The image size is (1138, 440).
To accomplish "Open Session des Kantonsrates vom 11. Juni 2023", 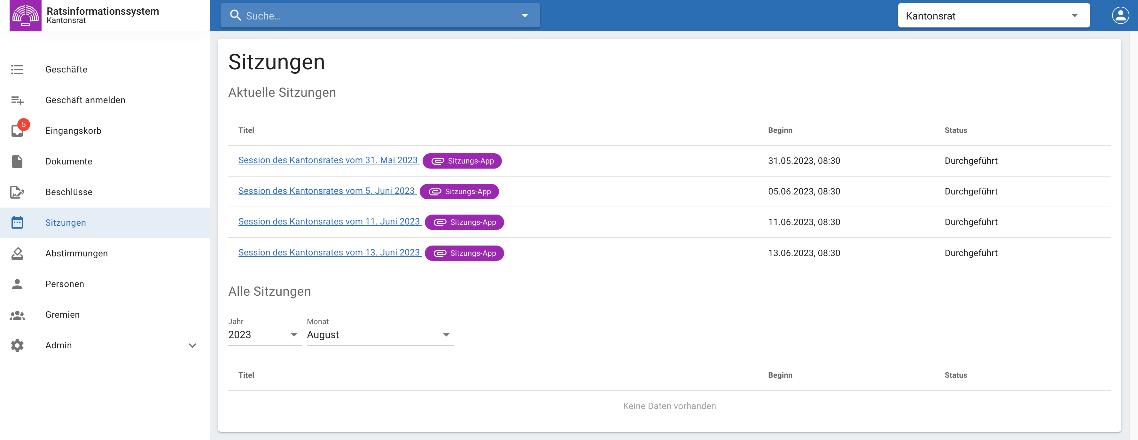I will (329, 222).
